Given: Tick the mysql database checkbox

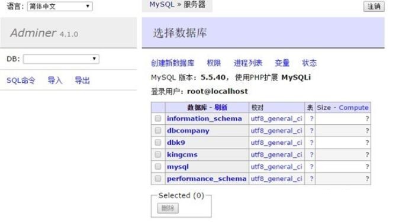Looking at the screenshot, I should [158, 166].
